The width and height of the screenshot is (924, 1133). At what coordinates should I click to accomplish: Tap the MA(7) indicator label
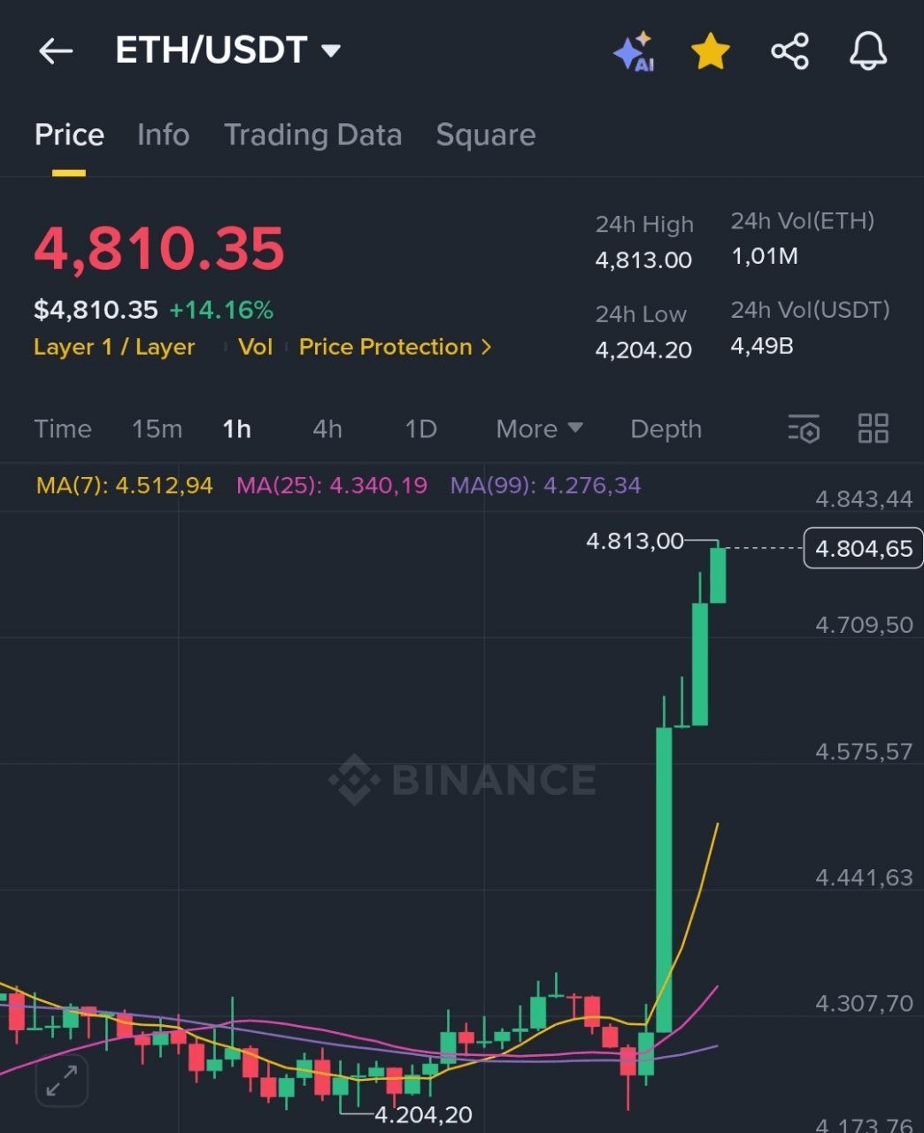(125, 485)
